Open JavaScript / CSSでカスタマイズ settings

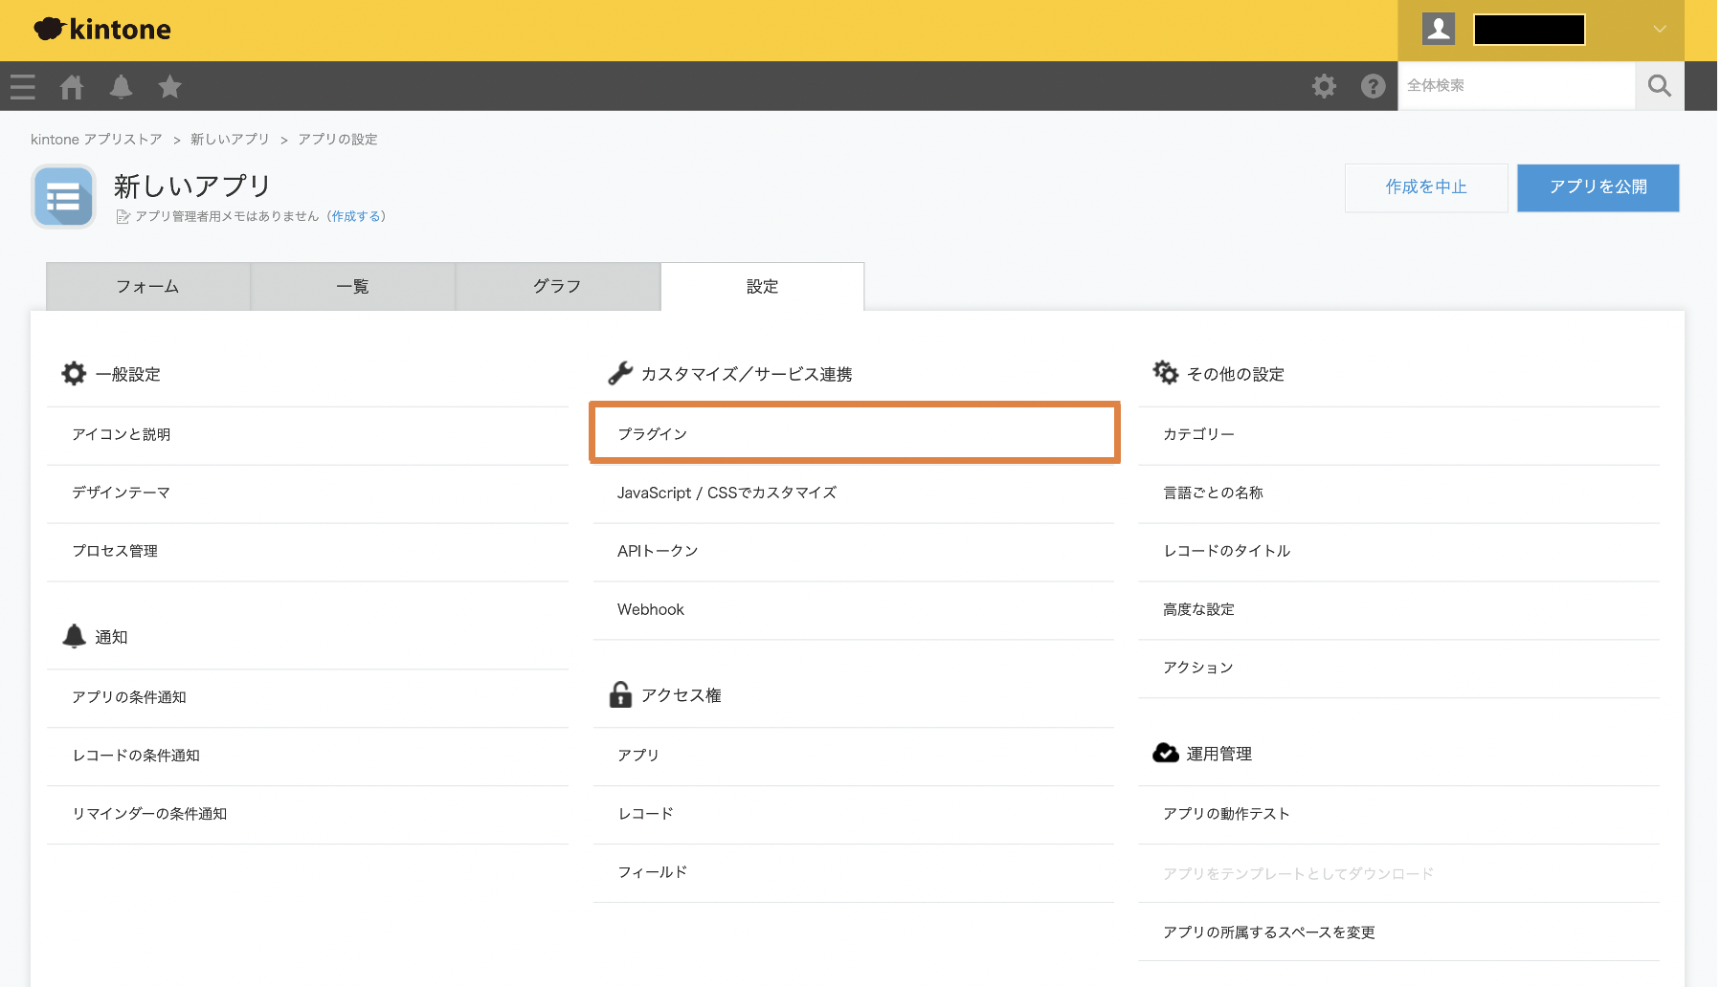pos(726,493)
